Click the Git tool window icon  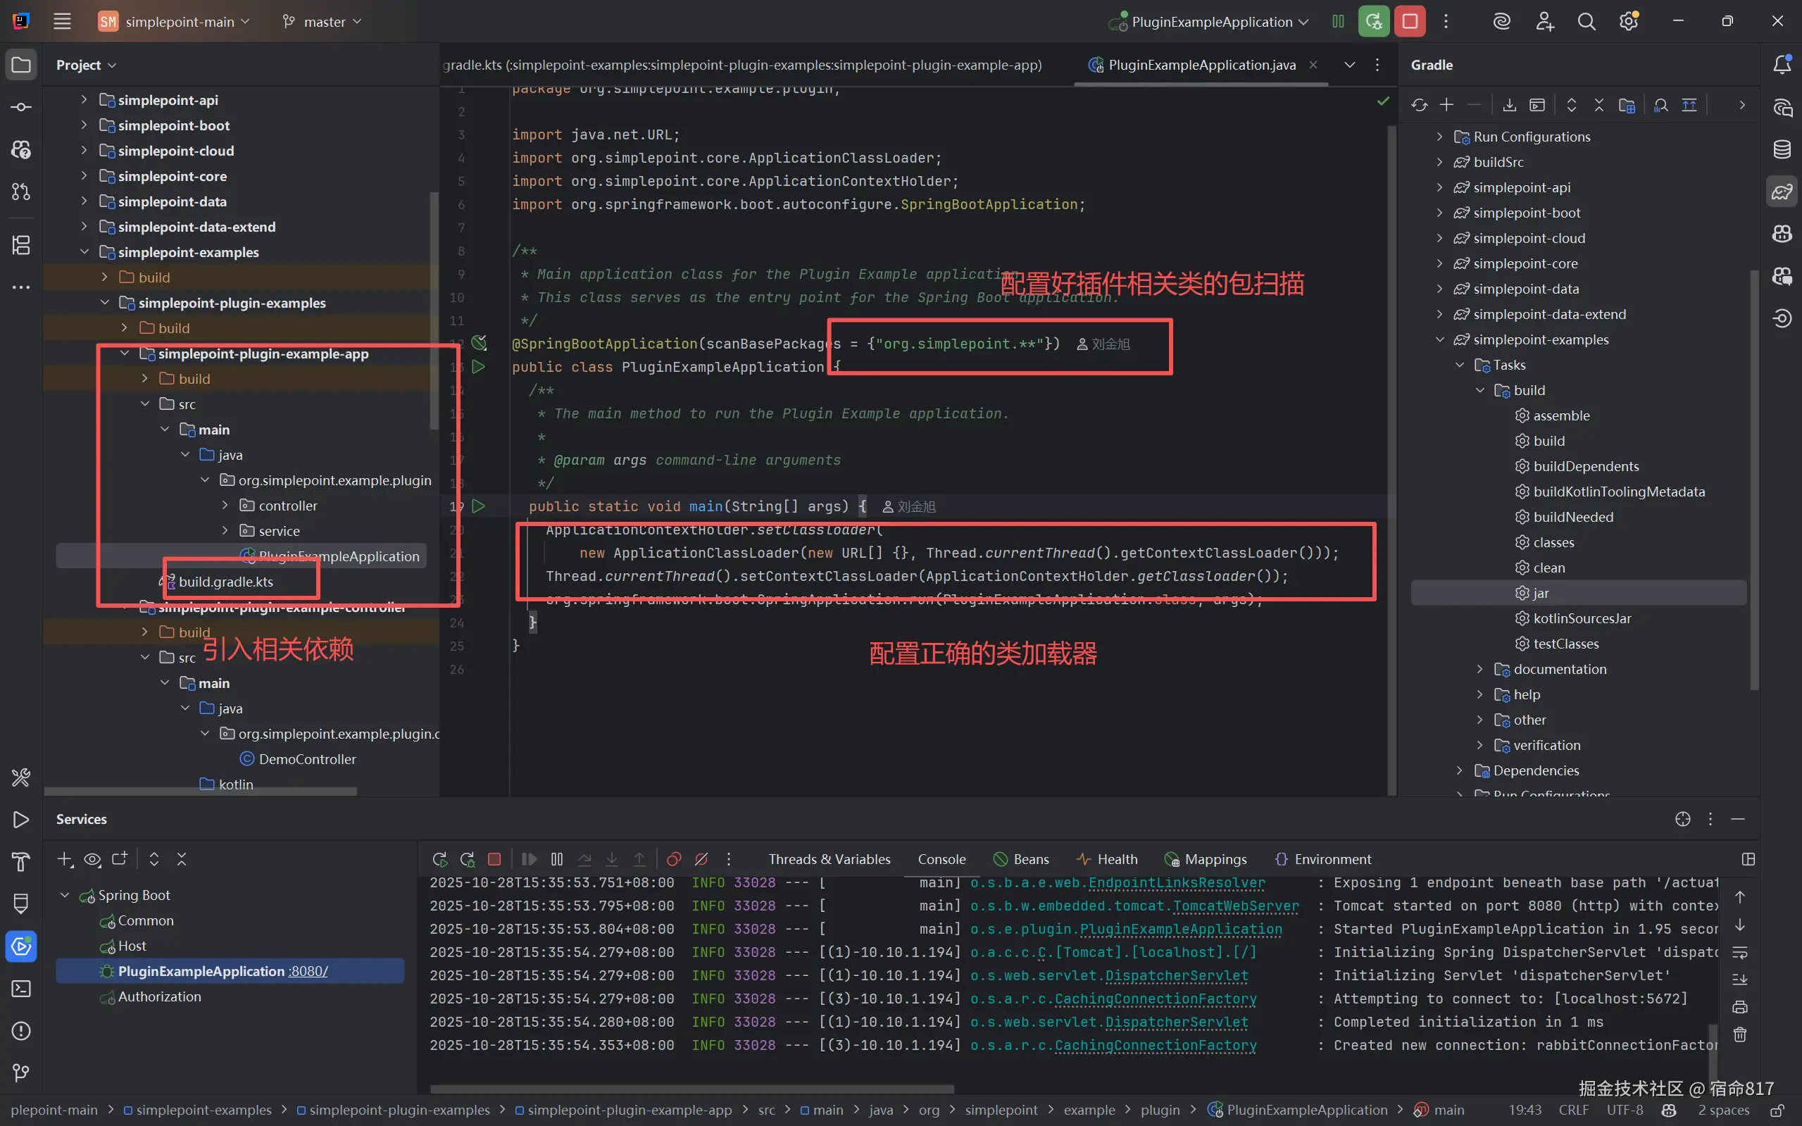coord(21,1072)
